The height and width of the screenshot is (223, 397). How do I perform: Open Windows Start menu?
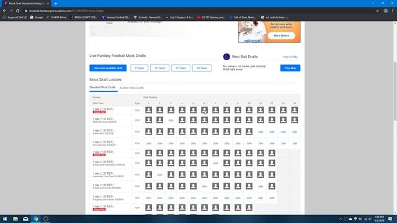click(5, 219)
